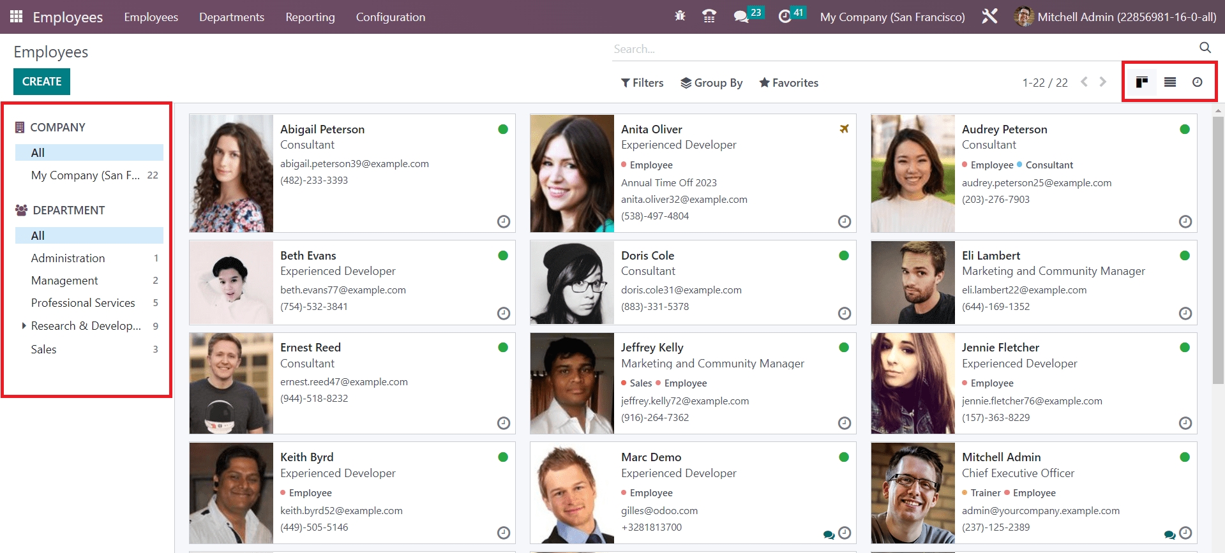Switch to List view

coord(1169,82)
